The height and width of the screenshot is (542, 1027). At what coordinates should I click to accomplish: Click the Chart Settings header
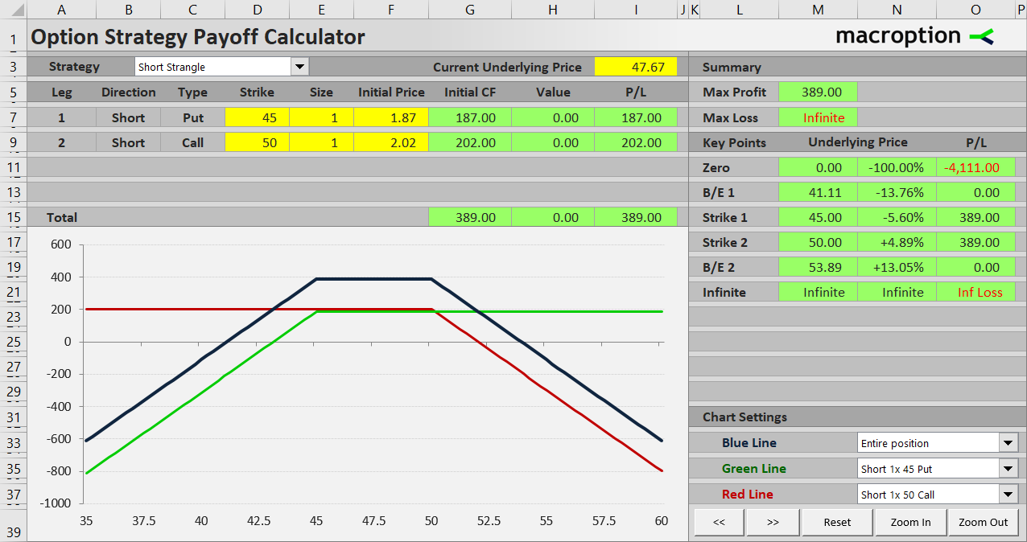[744, 417]
